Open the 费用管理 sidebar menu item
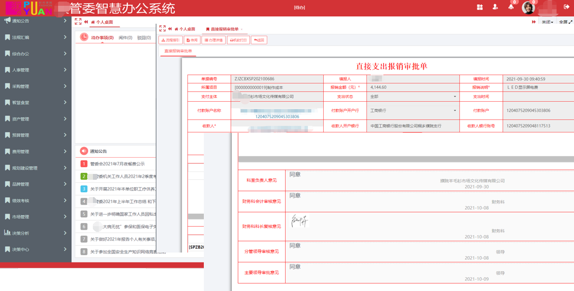Screen dimensions: 574x291 [x=35, y=152]
